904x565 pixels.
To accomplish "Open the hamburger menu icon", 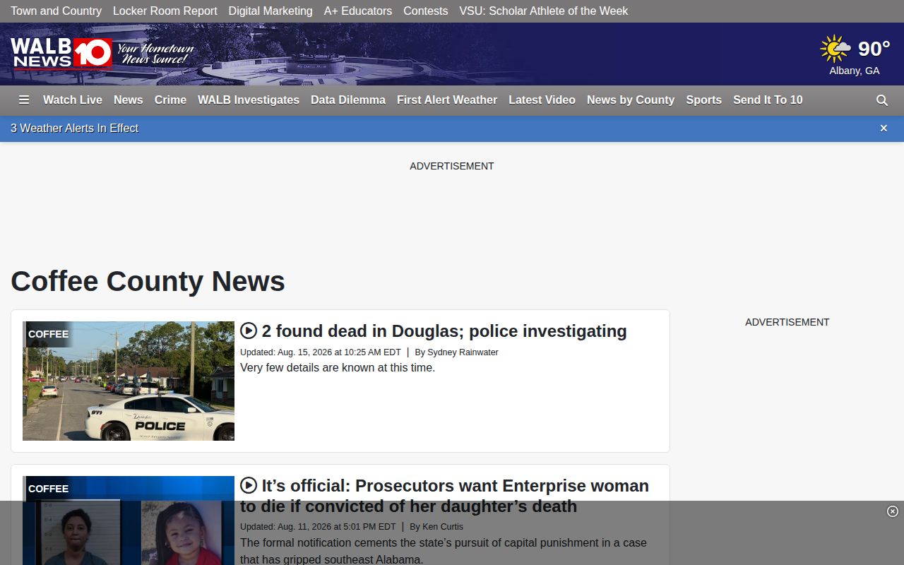I will point(24,100).
